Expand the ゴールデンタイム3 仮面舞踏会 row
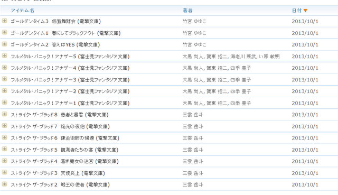338x195 pixels. [4, 21]
